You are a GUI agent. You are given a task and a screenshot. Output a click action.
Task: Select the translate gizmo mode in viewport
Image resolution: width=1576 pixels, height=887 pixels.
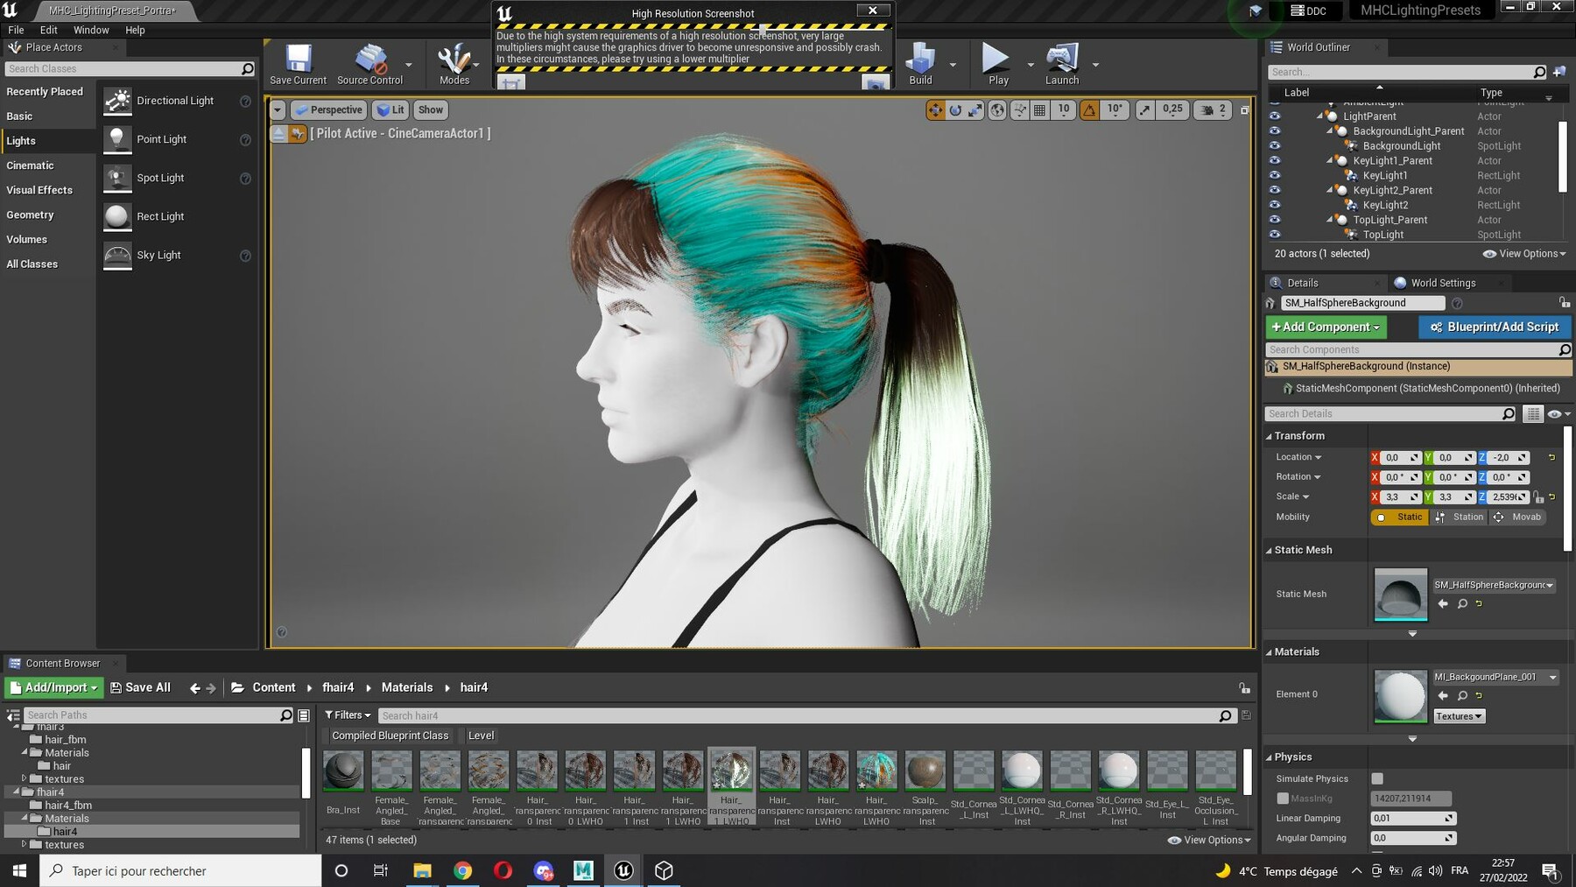pos(935,109)
